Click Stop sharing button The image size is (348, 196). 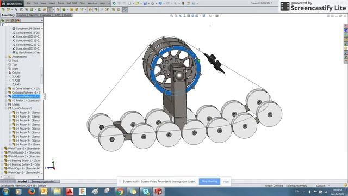[x=209, y=181]
